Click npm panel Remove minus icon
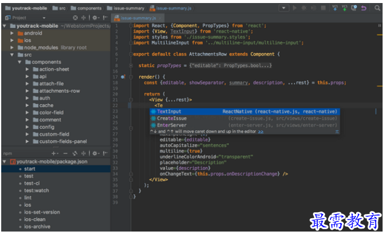 65,154
